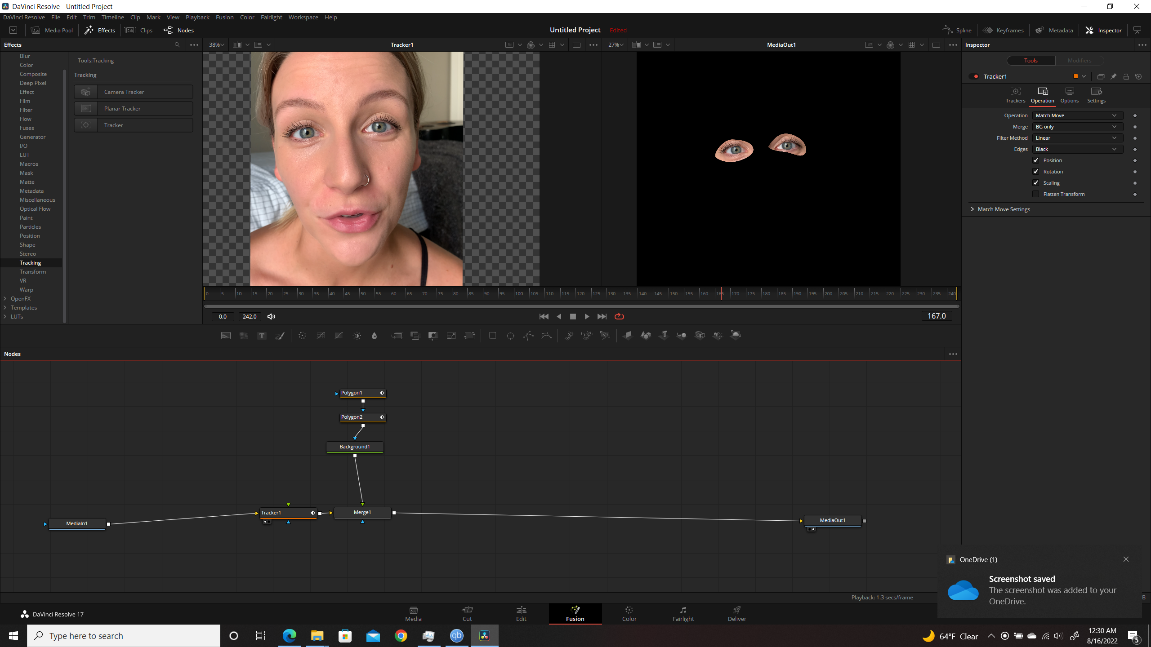Open left viewer 38% zoom dropdown

pos(217,45)
